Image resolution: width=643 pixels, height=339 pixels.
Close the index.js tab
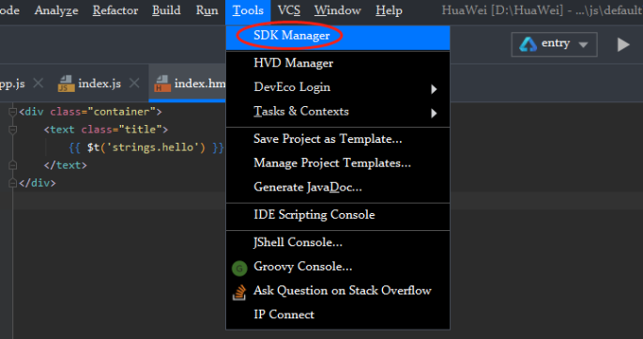(x=133, y=84)
